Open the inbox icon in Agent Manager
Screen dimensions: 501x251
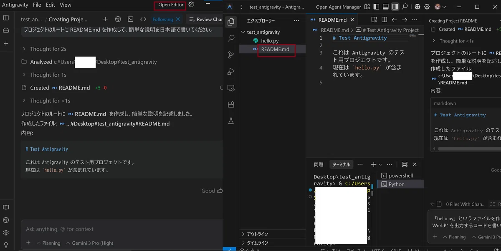[6, 30]
